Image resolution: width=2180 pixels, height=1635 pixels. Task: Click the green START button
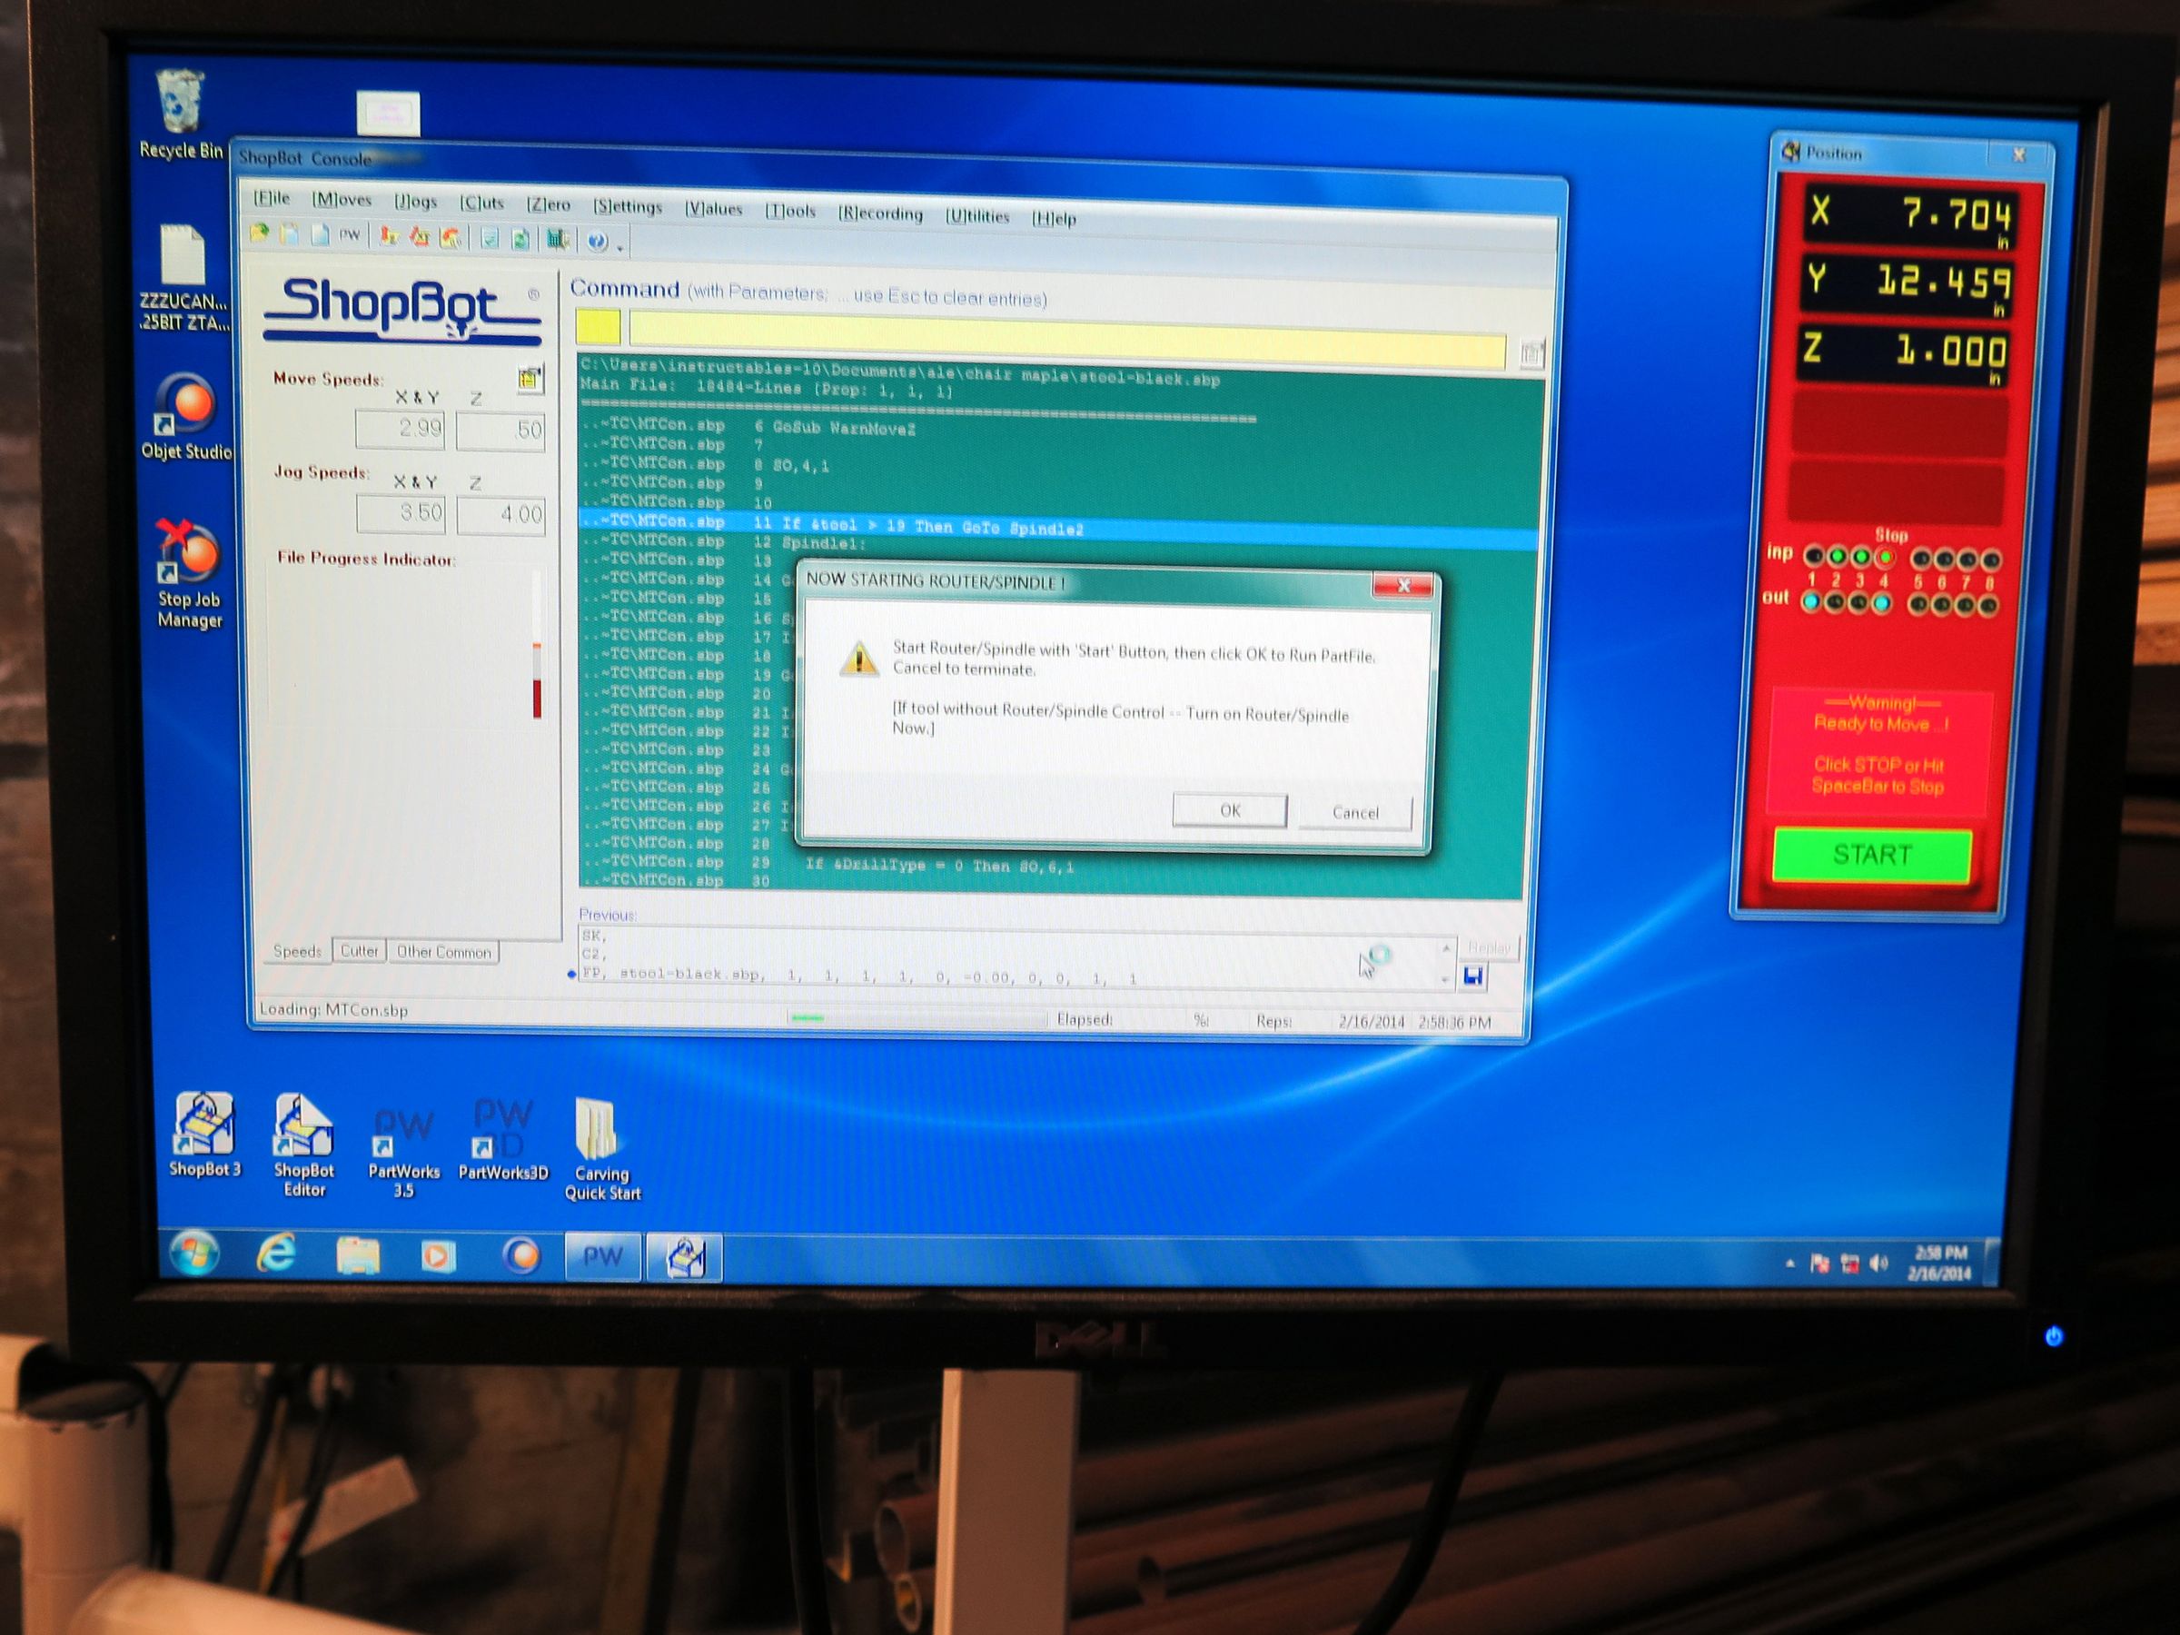pyautogui.click(x=1870, y=855)
